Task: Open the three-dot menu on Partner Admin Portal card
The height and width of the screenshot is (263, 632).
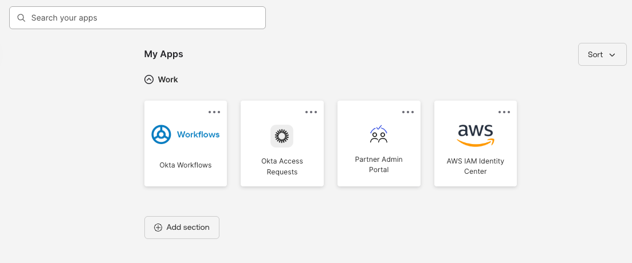Action: coord(408,112)
